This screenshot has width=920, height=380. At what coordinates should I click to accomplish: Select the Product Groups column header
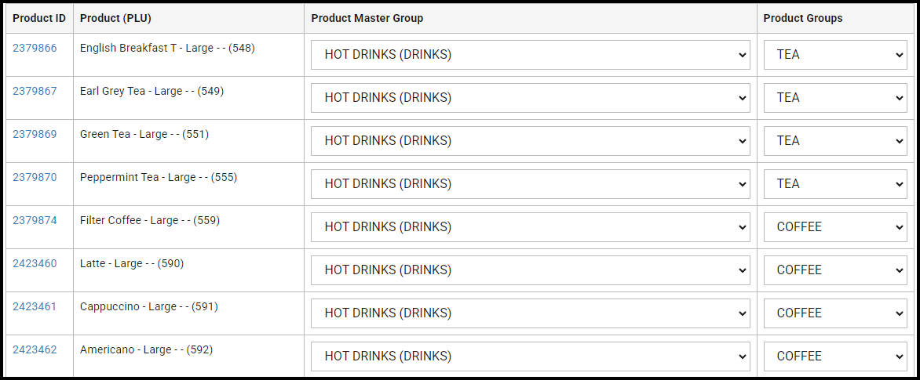pos(802,18)
